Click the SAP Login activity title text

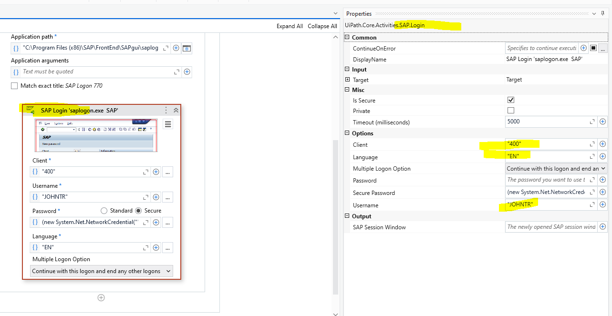pyautogui.click(x=79, y=110)
